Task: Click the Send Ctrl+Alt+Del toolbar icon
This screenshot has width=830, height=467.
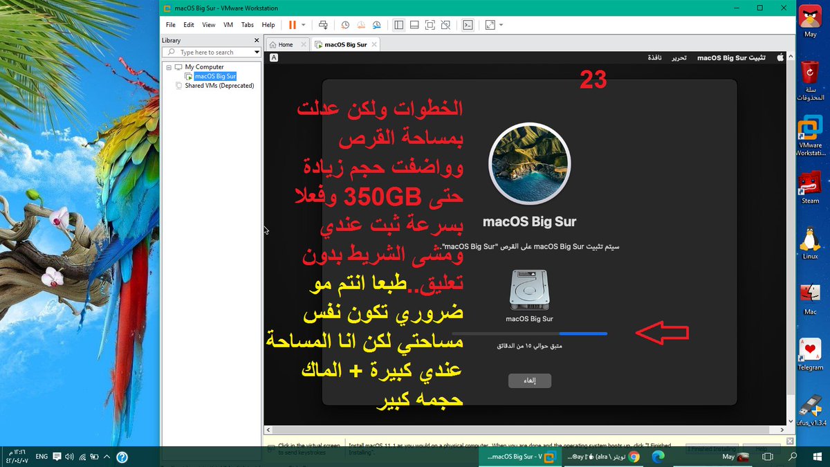Action: [324, 25]
